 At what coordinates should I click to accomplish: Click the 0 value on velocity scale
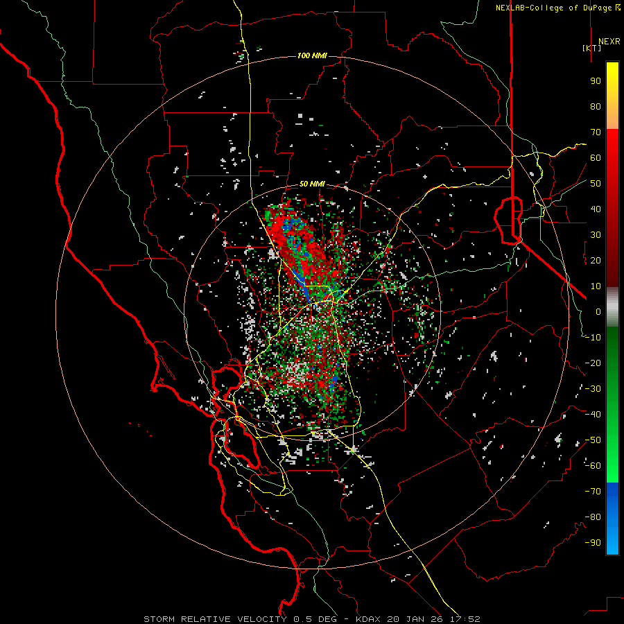tap(598, 312)
